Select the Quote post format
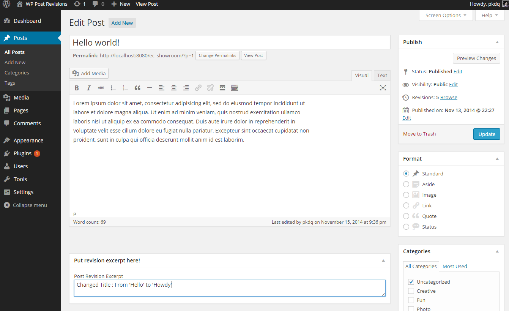Viewport: 509px width, 311px height. [406, 216]
